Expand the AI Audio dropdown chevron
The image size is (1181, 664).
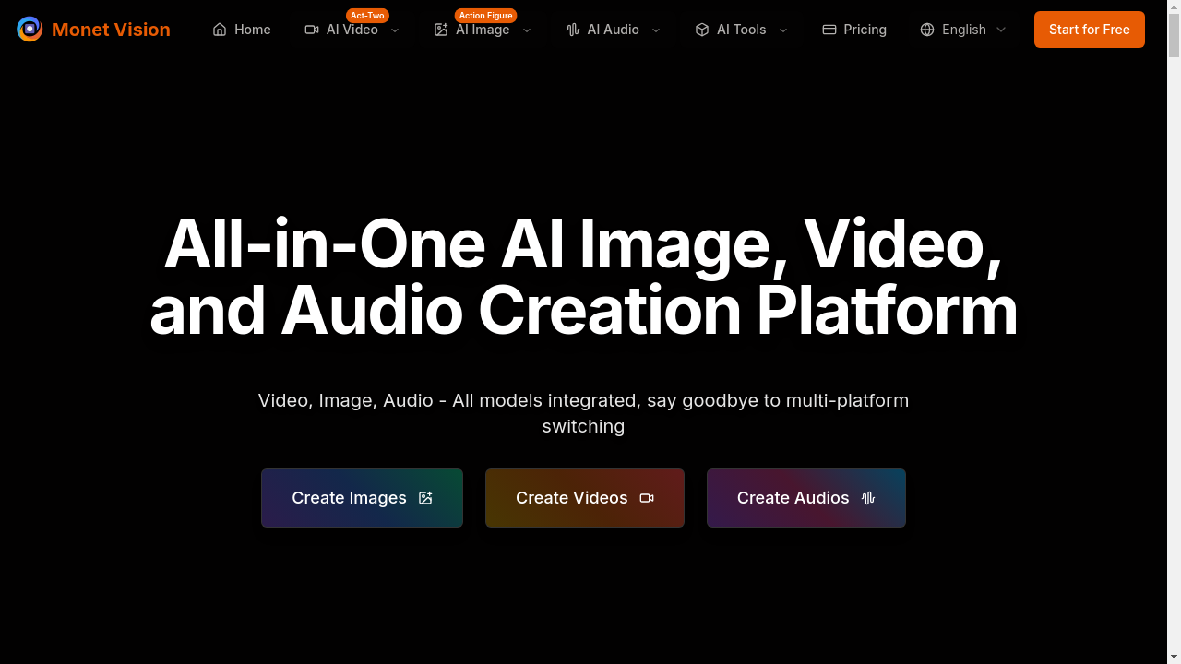click(656, 30)
